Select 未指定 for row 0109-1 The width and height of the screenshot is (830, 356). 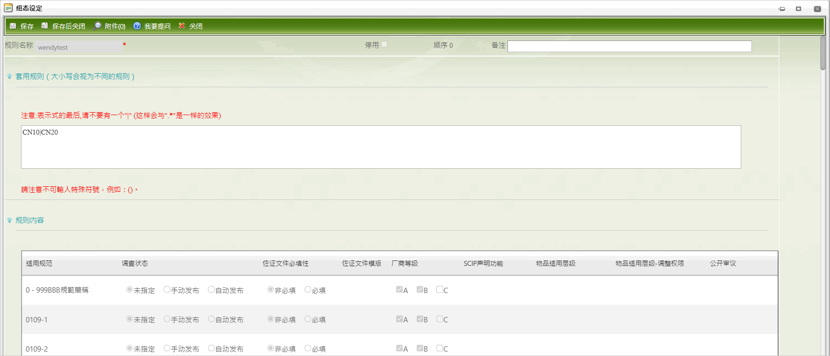click(129, 319)
